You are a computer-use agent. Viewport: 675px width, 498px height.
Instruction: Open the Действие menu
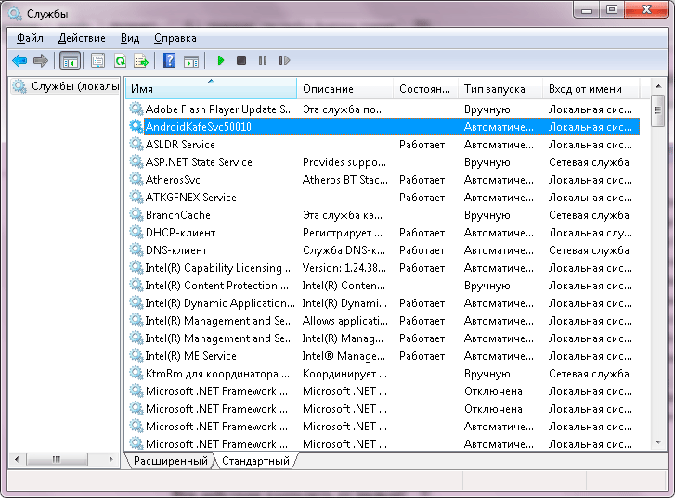pyautogui.click(x=82, y=38)
